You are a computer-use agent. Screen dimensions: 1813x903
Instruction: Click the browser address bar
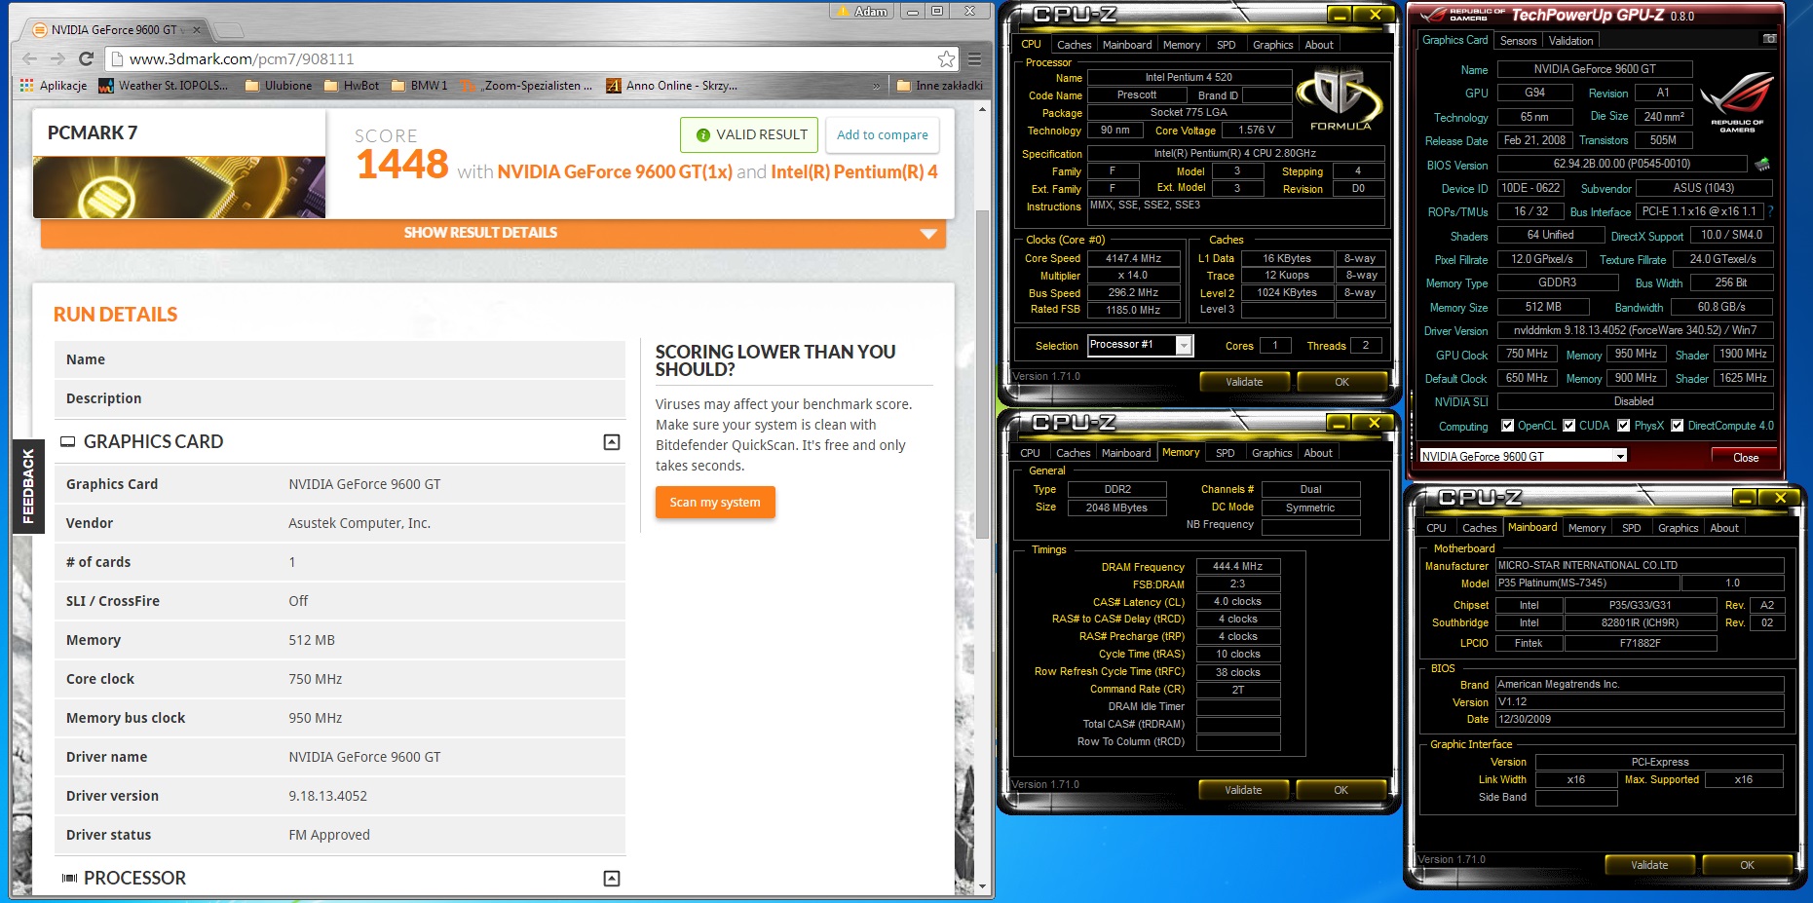click(x=531, y=59)
